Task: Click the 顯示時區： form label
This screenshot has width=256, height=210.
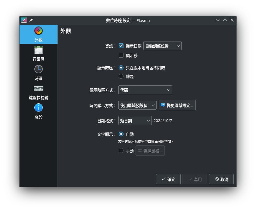Action: (106, 68)
